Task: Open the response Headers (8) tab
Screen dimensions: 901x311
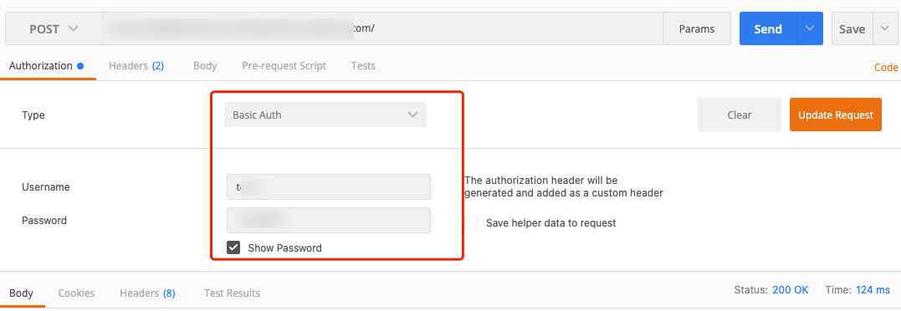Action: coord(148,293)
